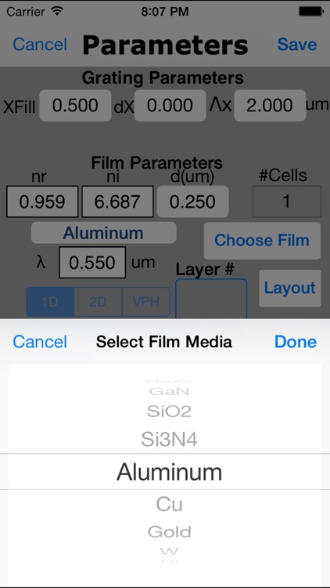The image size is (330, 588).
Task: Select the nr field showing 0.959
Action: click(42, 201)
